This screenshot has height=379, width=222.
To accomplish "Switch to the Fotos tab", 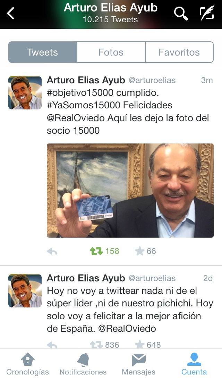I will point(111,52).
